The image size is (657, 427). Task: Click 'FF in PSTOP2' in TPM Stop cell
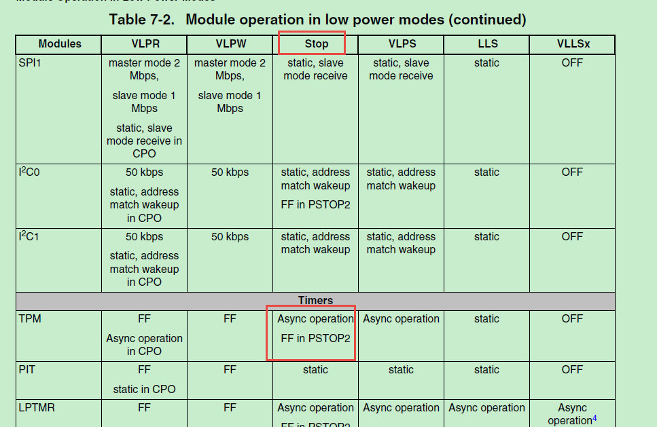point(315,338)
